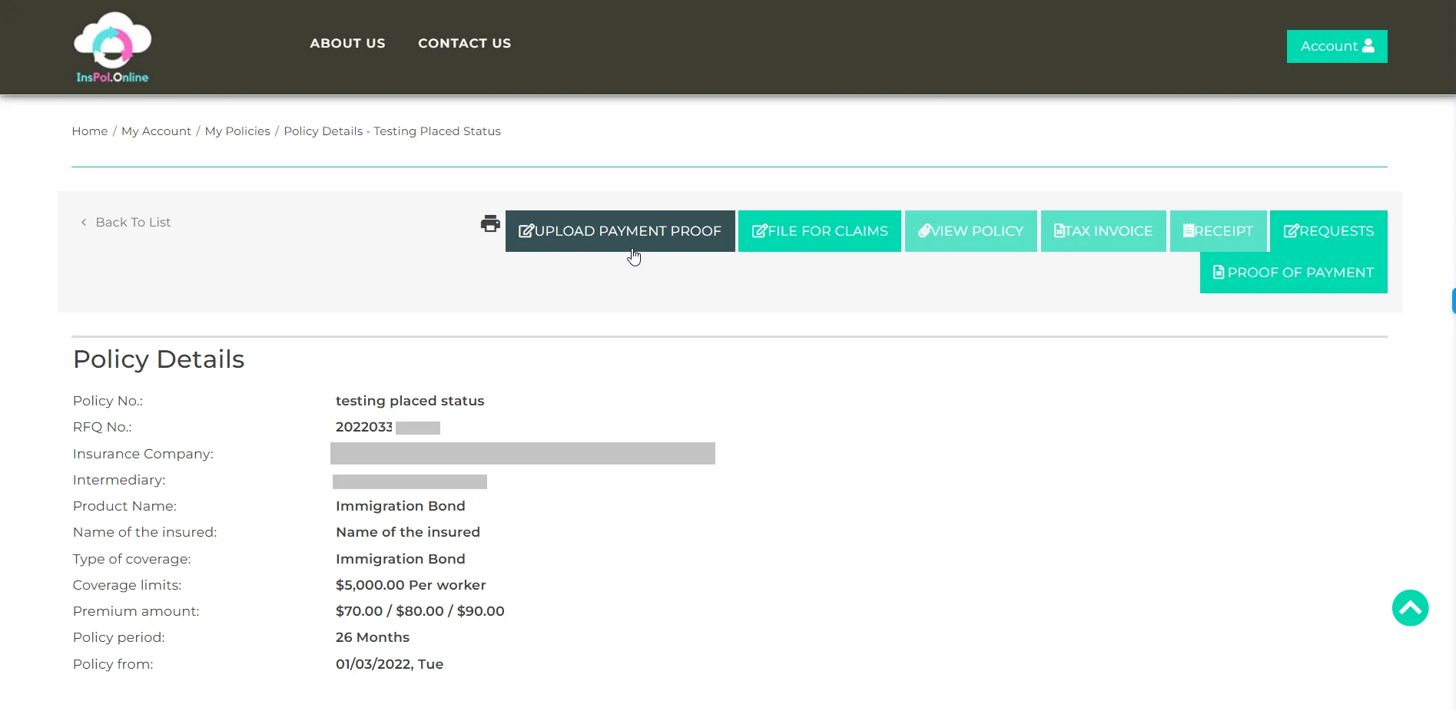
Task: Click the Proof Of Payment button
Action: (x=1294, y=273)
